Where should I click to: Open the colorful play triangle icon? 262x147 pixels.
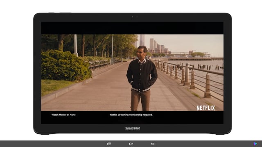[x=255, y=144]
